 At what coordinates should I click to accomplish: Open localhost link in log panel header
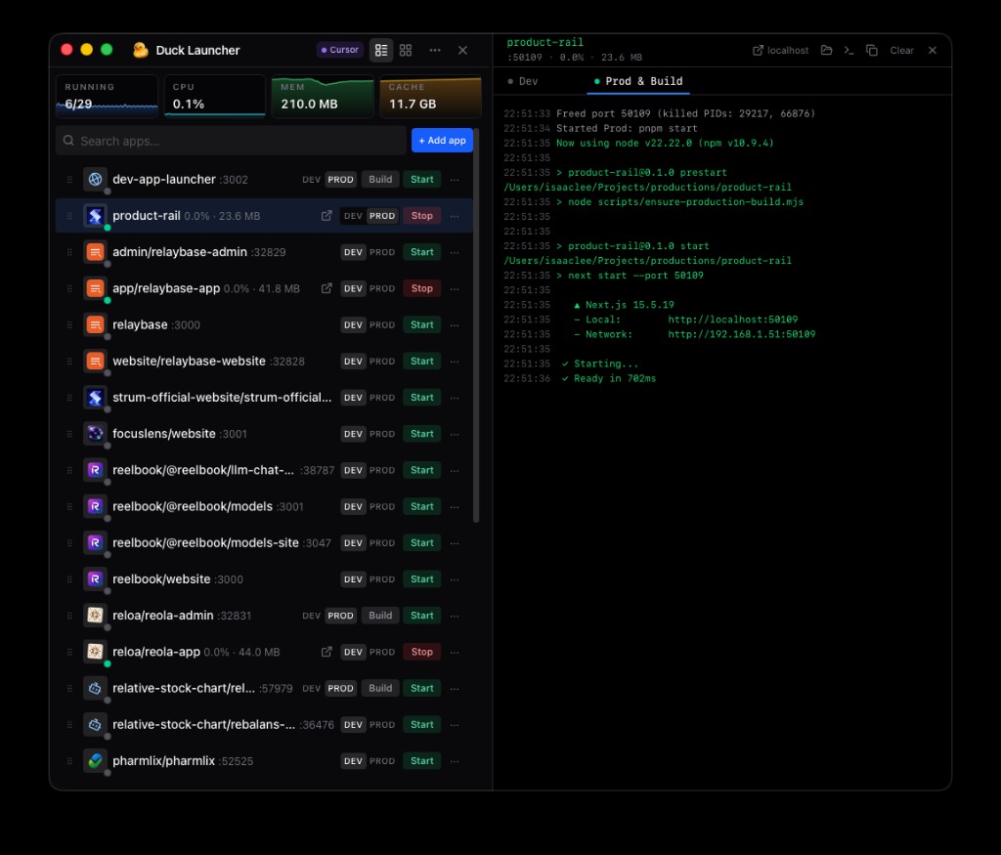[x=780, y=51]
